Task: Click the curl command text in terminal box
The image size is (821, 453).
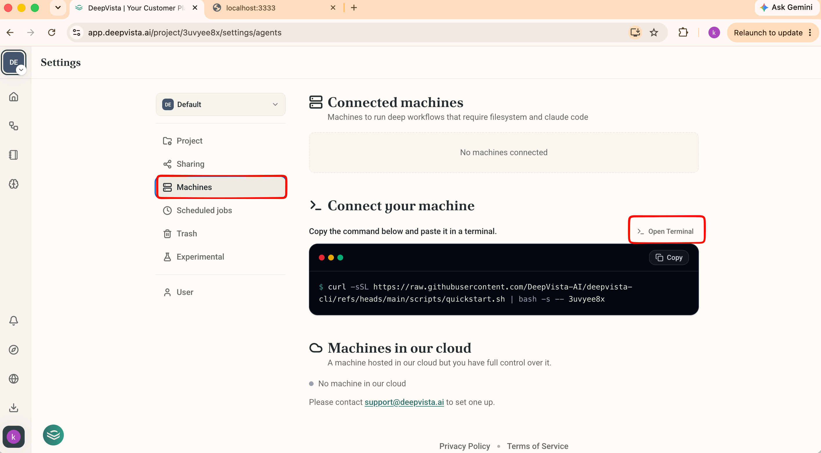Action: (475, 293)
